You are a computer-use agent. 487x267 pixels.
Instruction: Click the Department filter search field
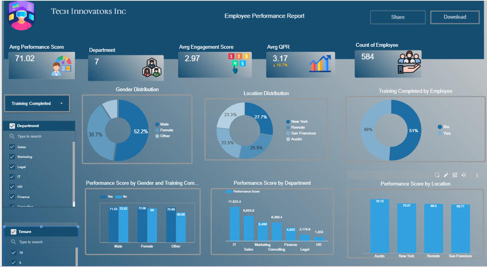[41, 136]
